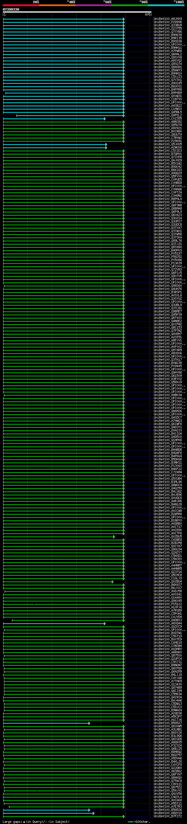The image size is (187, 824).
Task: Click the cyan alignment bar for Q5JKU5
Action: (x=55, y=144)
